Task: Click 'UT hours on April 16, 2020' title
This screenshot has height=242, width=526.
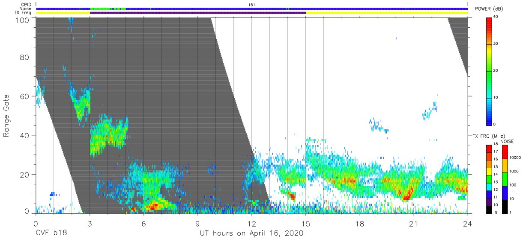Action: point(251,233)
